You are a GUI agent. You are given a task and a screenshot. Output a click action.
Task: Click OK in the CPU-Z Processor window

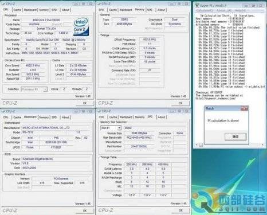pyautogui.click(x=85, y=103)
